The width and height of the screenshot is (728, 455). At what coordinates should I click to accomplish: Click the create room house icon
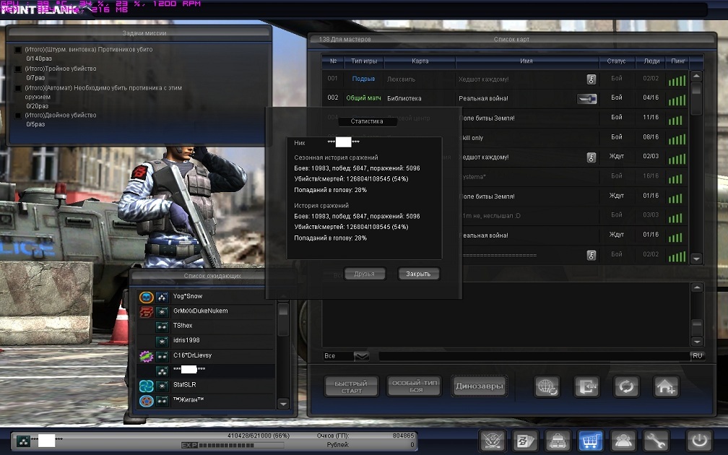[666, 386]
